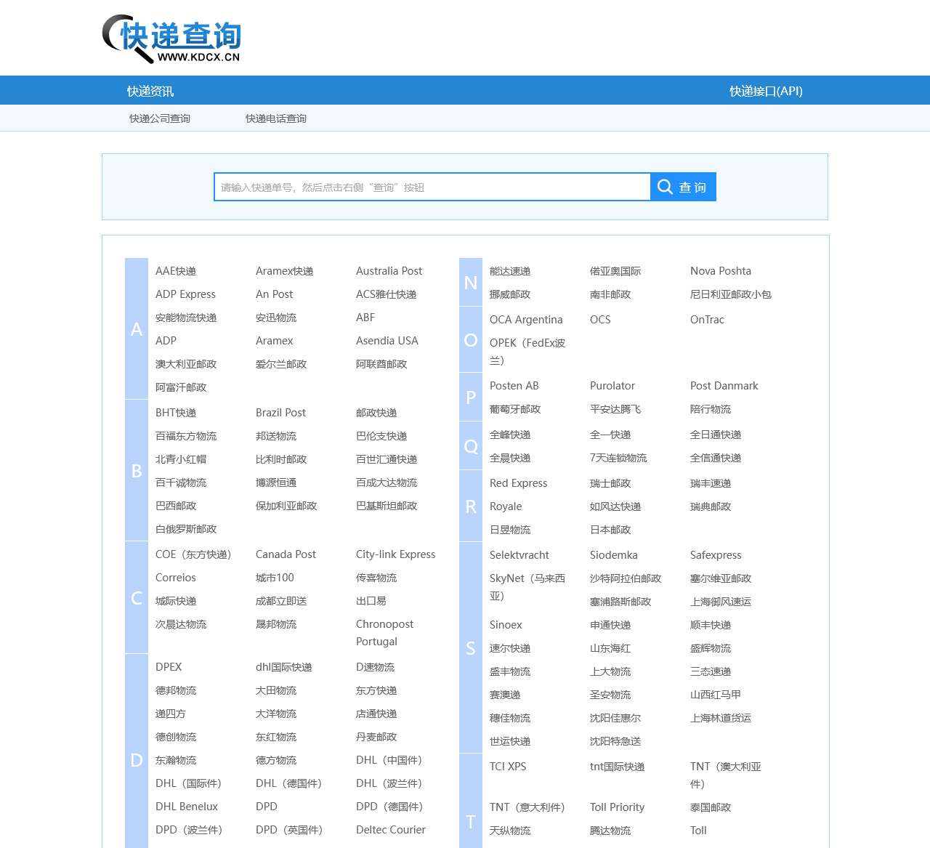Go to 快递电话查询 sub-menu
930x848 pixels.
pyautogui.click(x=276, y=118)
